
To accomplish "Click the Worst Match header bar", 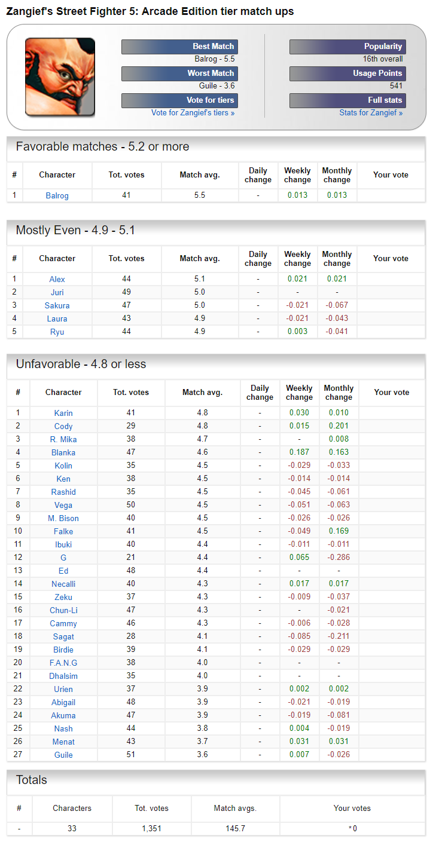I will coord(179,74).
